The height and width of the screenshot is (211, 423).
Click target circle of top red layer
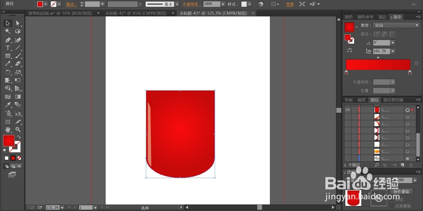[407, 110]
